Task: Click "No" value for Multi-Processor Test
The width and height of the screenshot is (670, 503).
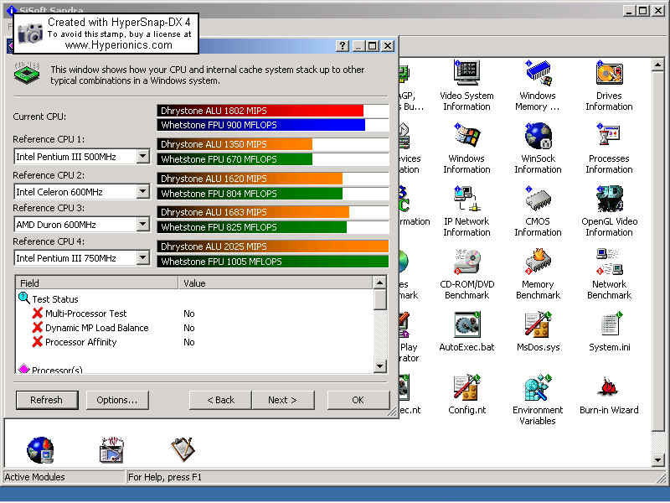Action: point(189,314)
